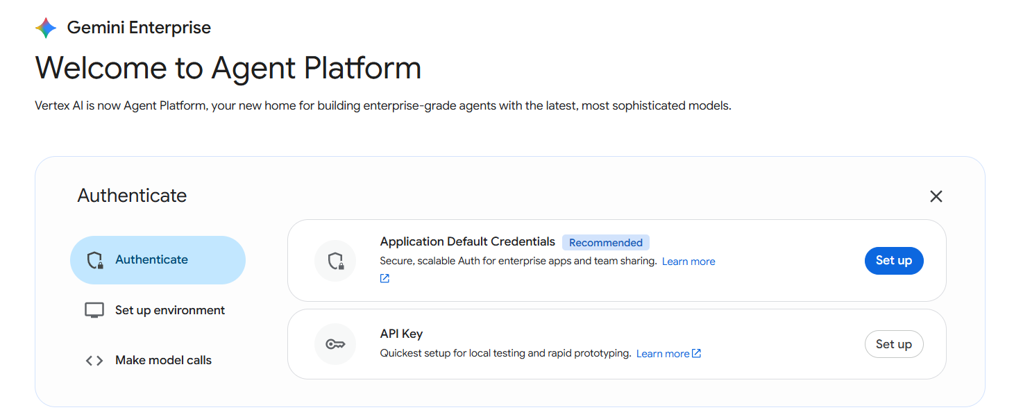Click the code brackets icon for model calls
The image size is (1014, 419).
coord(94,360)
